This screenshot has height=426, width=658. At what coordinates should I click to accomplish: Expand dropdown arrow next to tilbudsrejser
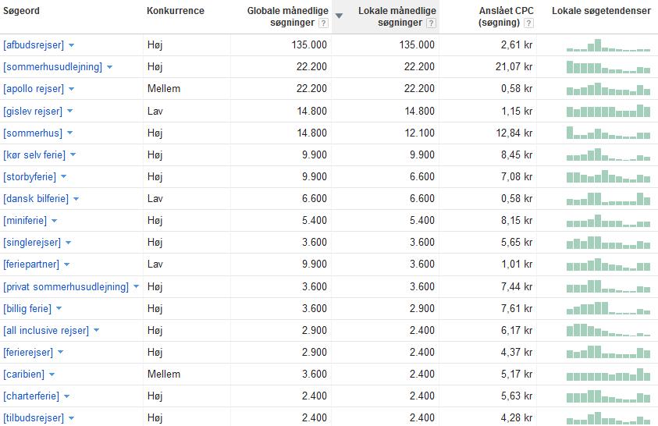pyautogui.click(x=71, y=418)
